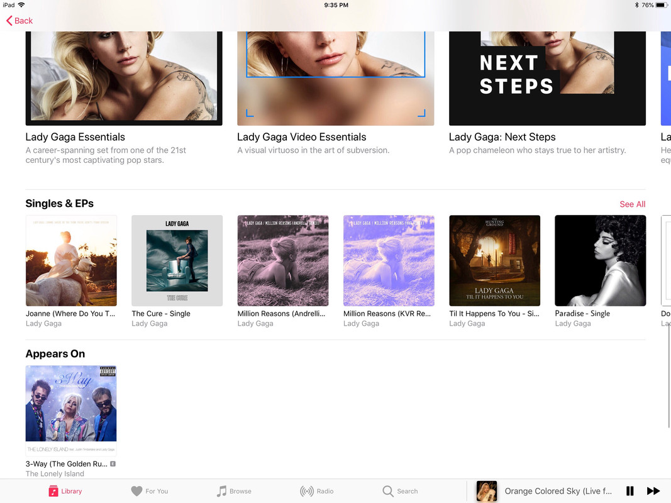
Task: Open 3-Way (The Golden Rule) album art
Action: 71,411
